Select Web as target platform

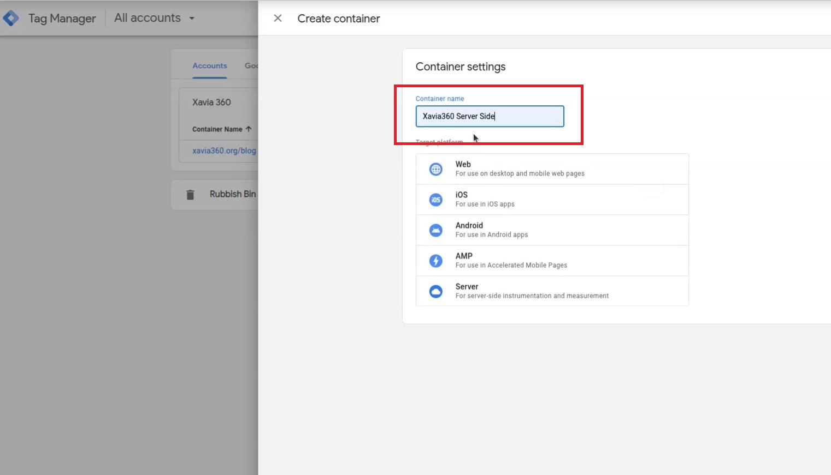552,169
